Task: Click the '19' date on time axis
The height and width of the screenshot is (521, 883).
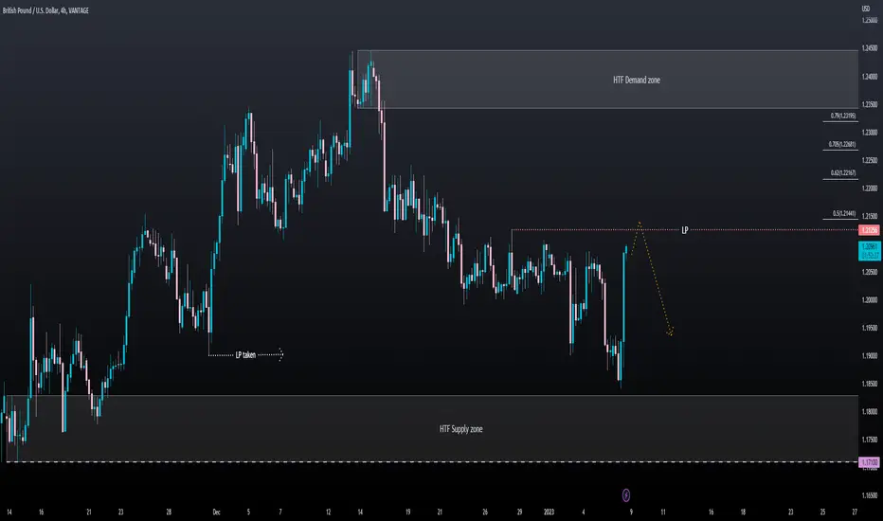Action: coord(407,512)
